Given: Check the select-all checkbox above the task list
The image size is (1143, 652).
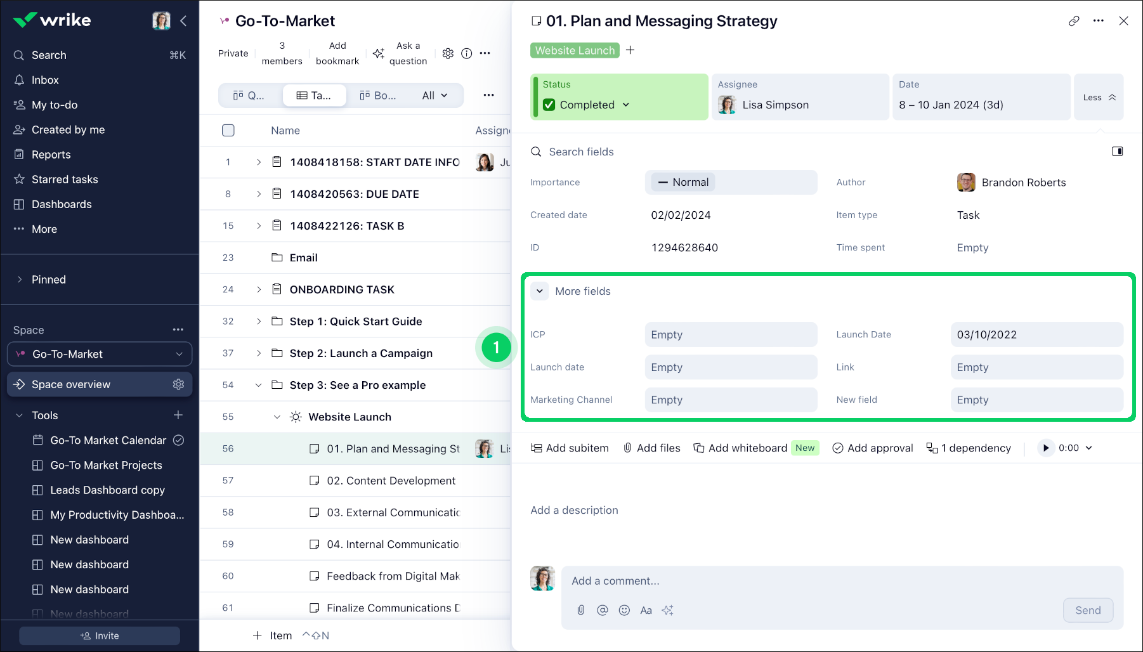Looking at the screenshot, I should click(228, 130).
